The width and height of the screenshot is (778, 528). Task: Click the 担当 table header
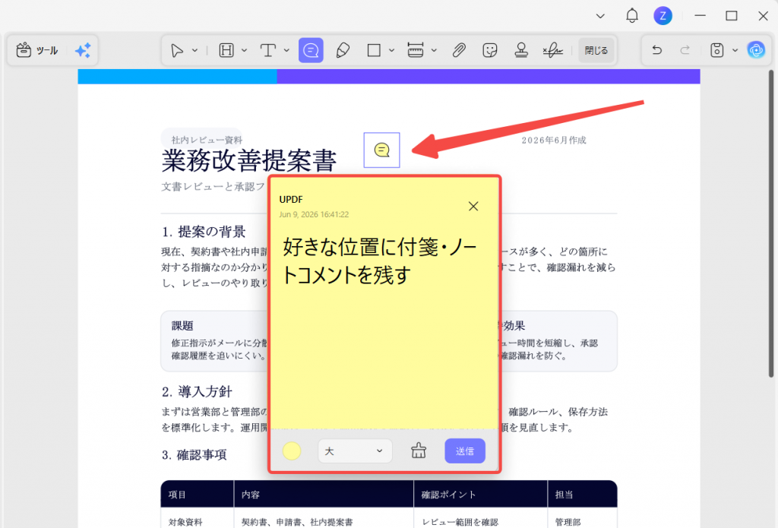pyautogui.click(x=565, y=495)
